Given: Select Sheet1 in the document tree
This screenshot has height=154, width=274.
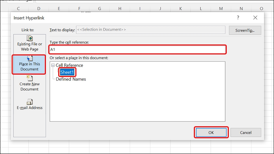Looking at the screenshot, I should point(67,72).
